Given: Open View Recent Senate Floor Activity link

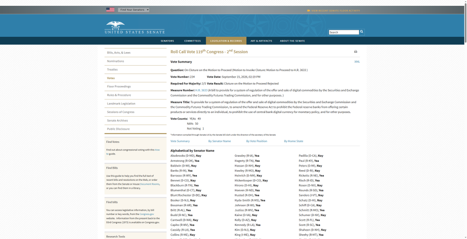Looking at the screenshot, I should (x=334, y=10).
